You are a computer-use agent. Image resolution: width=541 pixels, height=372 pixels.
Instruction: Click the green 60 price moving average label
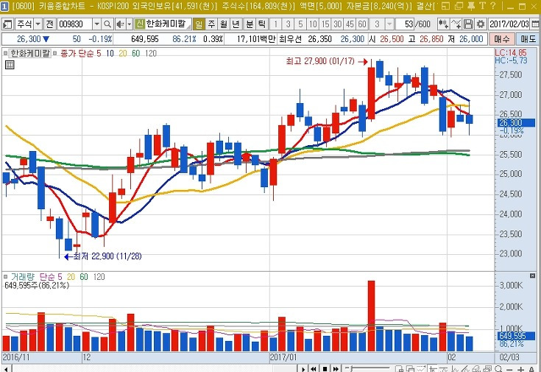(x=136, y=54)
